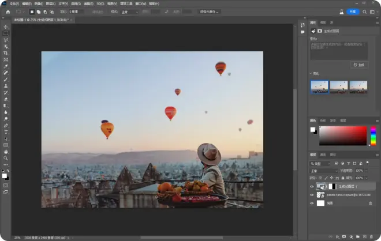Open the layer styles fx menu
This screenshot has height=241, width=381.
(337, 236)
